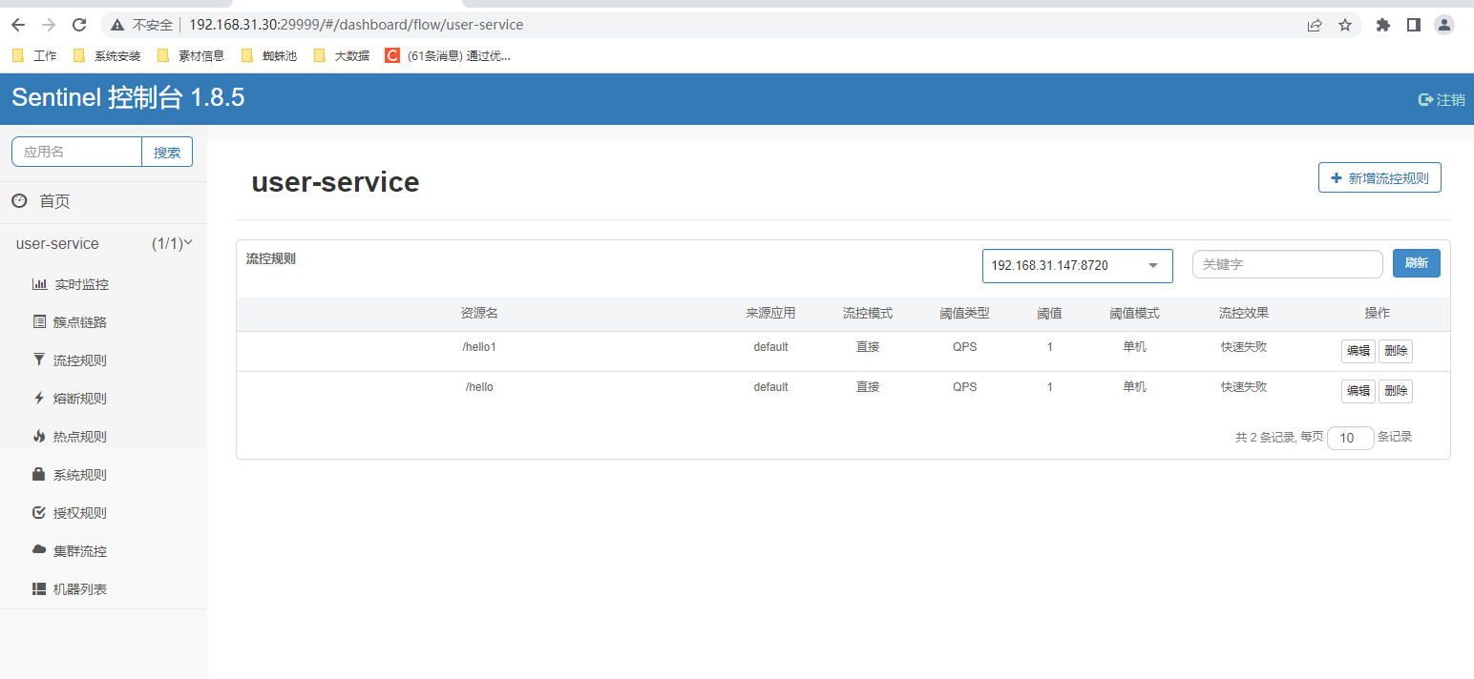Click the records-per-page field showing 10
1474x679 pixels.
(1351, 438)
